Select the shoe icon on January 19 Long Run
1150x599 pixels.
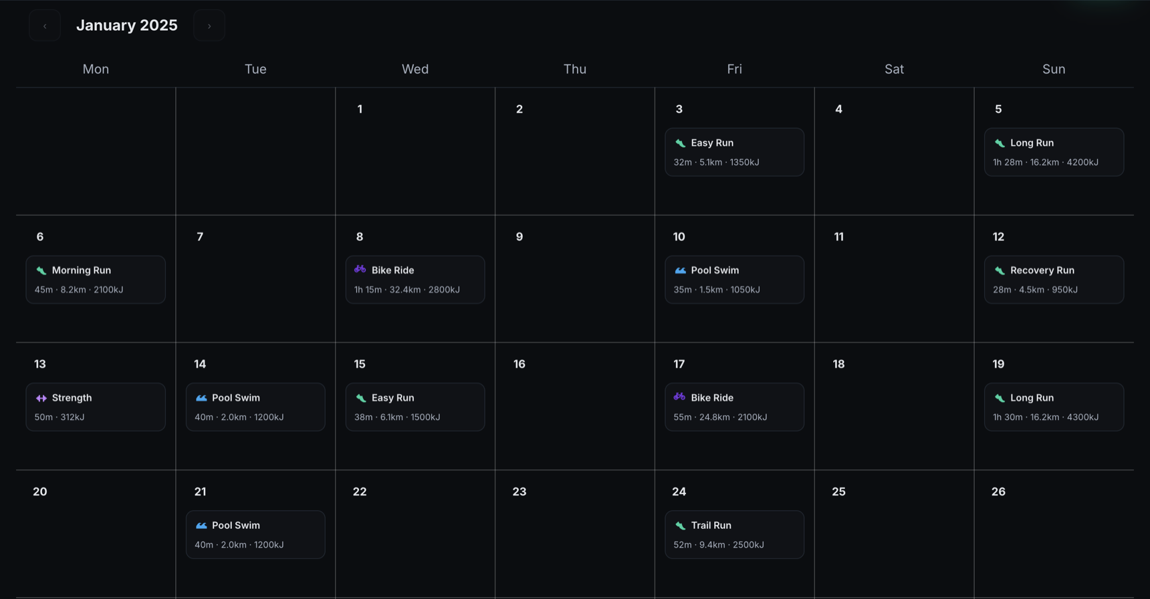999,397
